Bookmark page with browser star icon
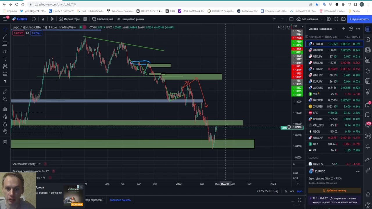The width and height of the screenshot is (372, 209). 316,4
